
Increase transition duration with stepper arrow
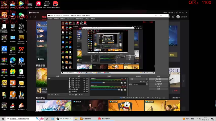(x=147, y=84)
